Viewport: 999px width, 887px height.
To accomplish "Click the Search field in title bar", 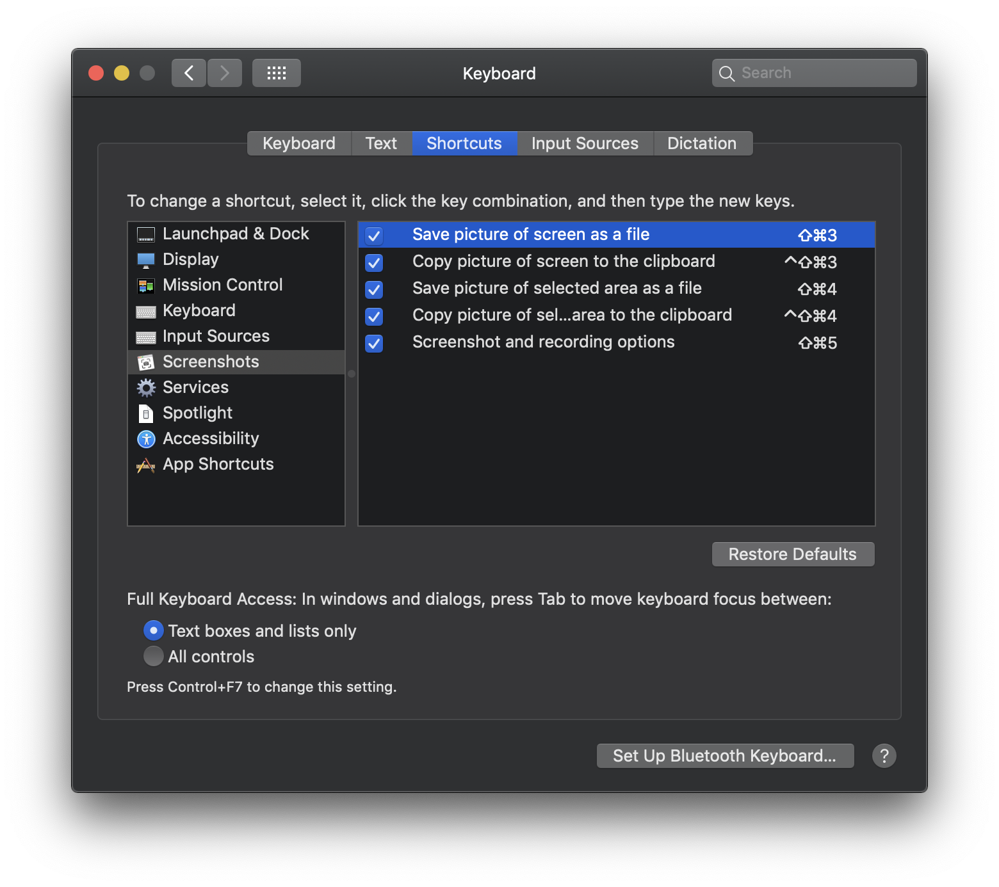I will click(x=815, y=73).
